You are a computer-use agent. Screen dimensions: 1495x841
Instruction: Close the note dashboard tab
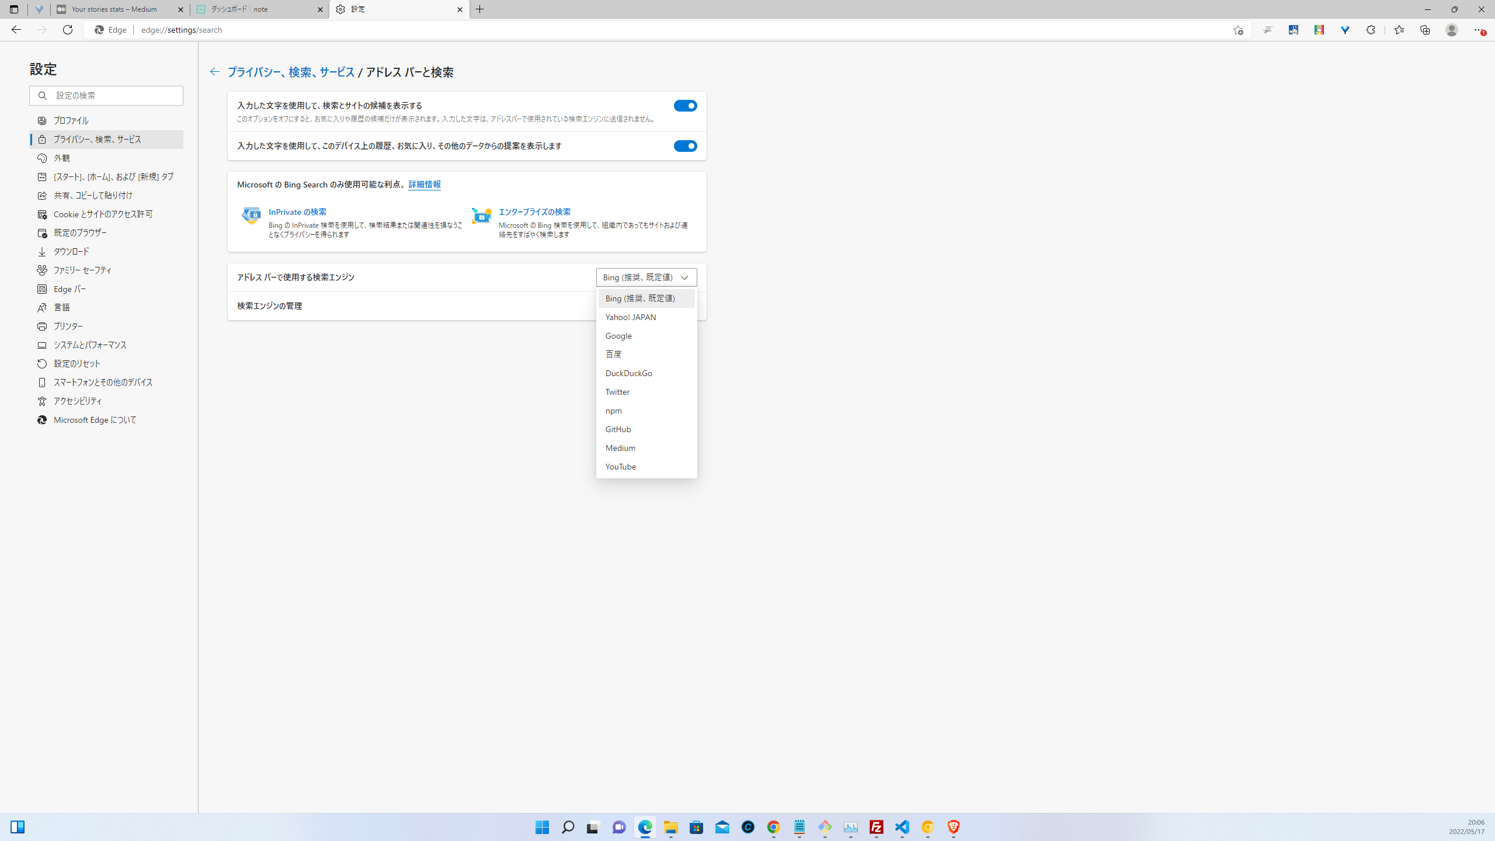(x=320, y=9)
